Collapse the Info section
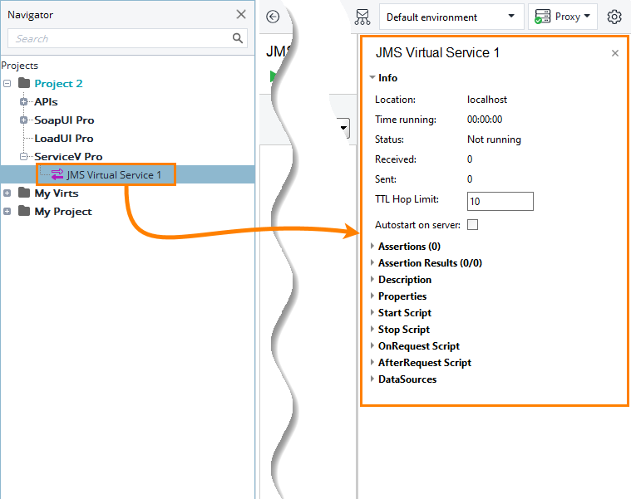The width and height of the screenshot is (631, 499). tap(372, 77)
